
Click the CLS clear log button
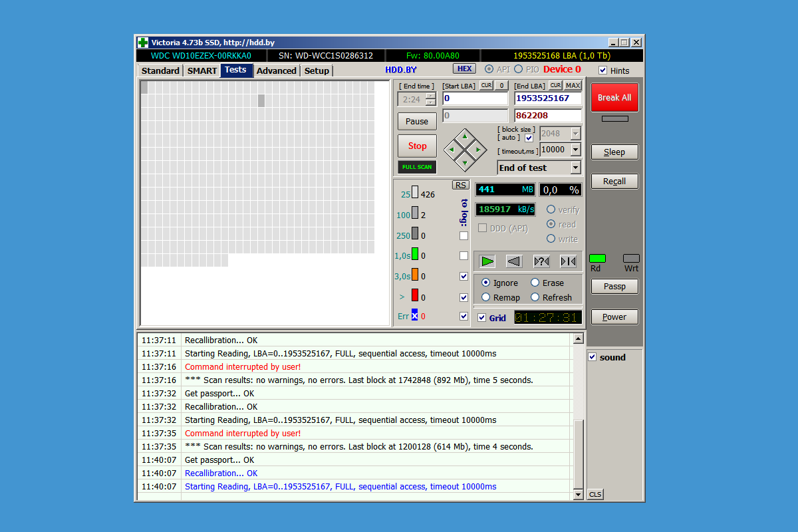point(595,494)
